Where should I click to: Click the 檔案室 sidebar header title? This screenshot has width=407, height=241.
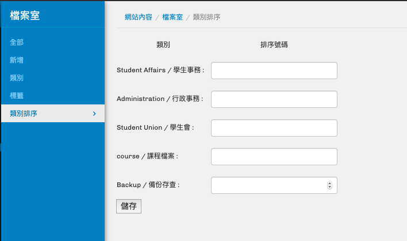pos(25,15)
